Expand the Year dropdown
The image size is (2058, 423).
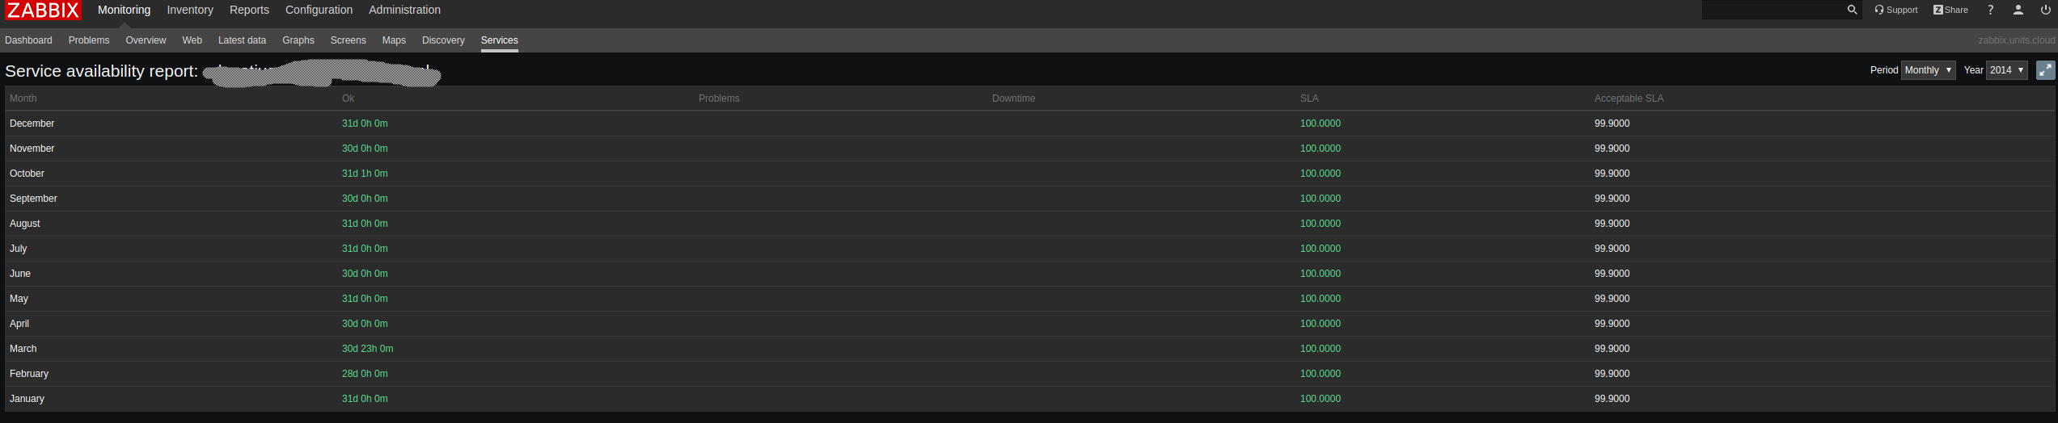point(2006,70)
